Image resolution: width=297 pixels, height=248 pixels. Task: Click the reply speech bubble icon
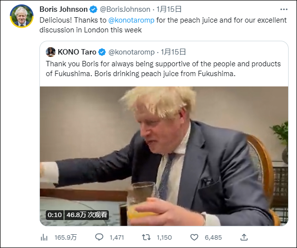click(x=99, y=237)
